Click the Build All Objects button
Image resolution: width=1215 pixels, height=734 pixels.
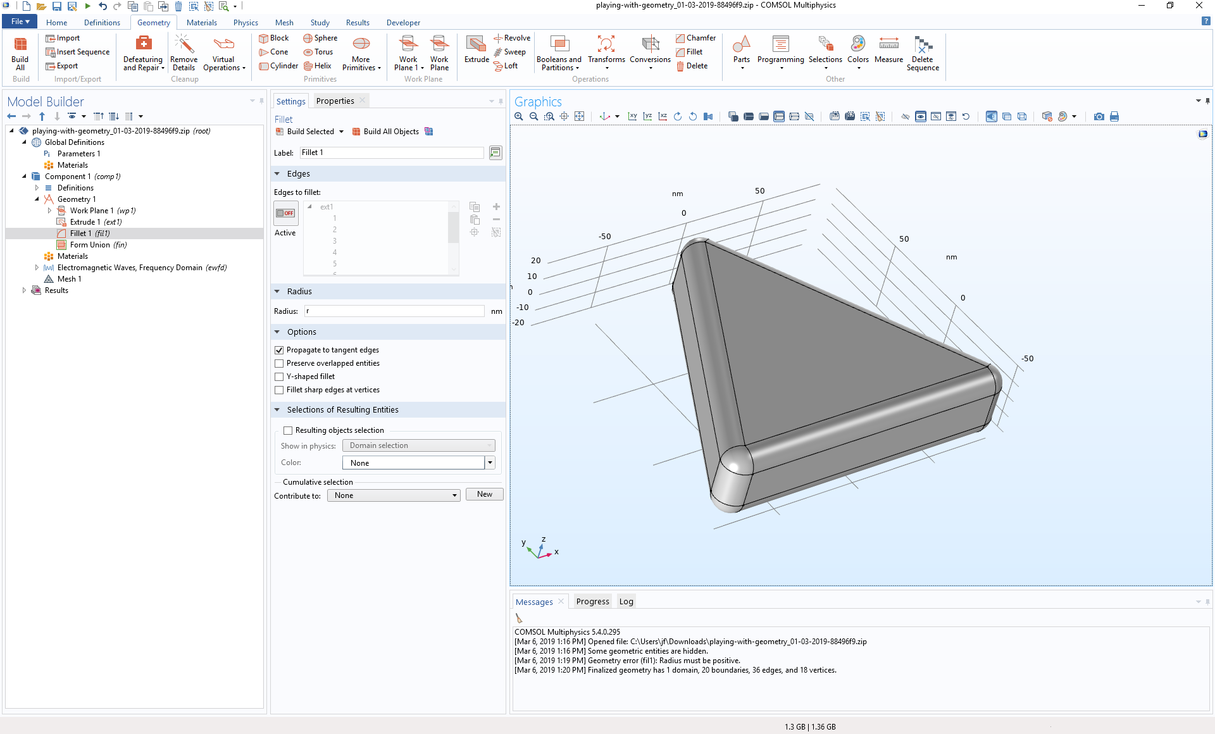click(x=385, y=132)
